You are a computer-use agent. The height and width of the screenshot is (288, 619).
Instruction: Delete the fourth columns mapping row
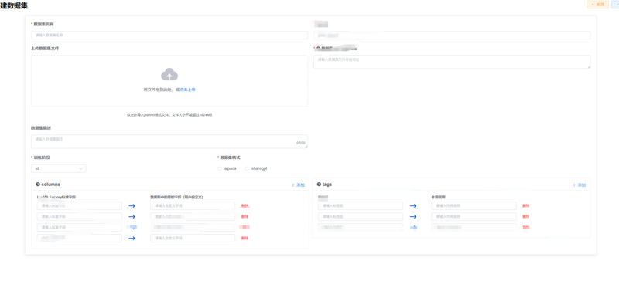[245, 239]
